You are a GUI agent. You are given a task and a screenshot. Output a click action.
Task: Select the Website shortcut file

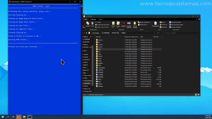click(100, 86)
